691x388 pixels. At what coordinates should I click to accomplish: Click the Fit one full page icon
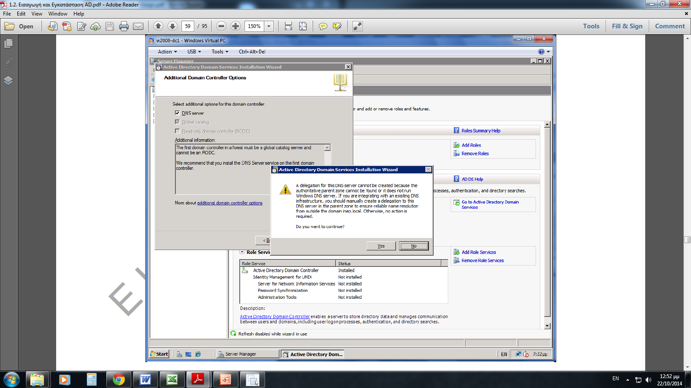coord(303,26)
